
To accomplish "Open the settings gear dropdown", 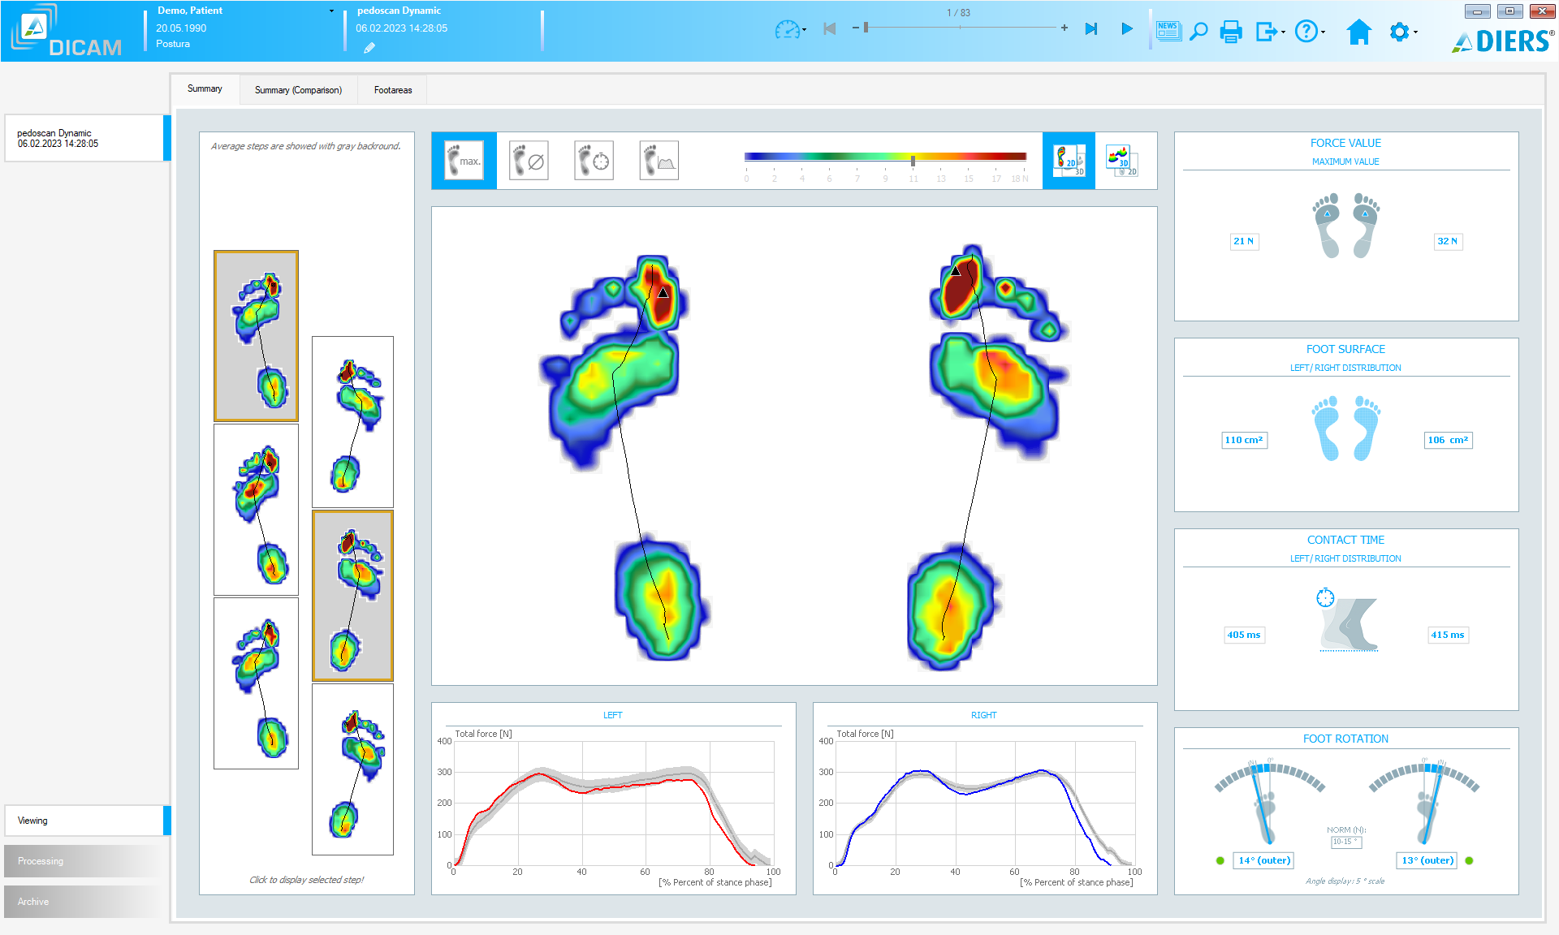I will [x=1403, y=32].
